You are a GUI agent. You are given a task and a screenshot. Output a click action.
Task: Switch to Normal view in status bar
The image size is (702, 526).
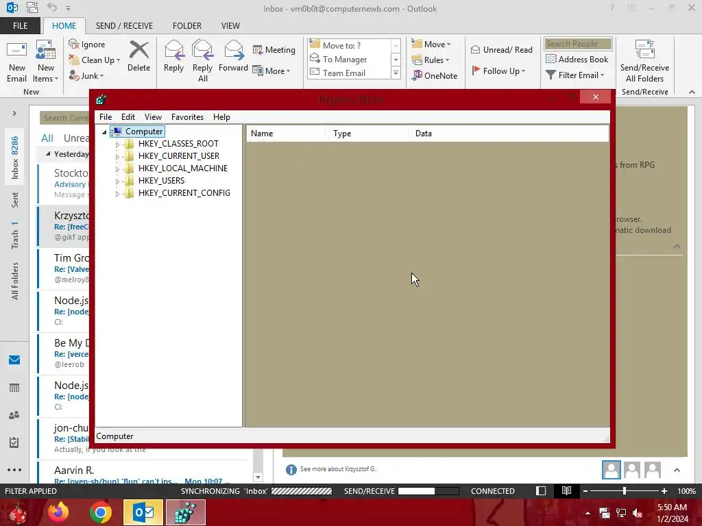pos(541,490)
